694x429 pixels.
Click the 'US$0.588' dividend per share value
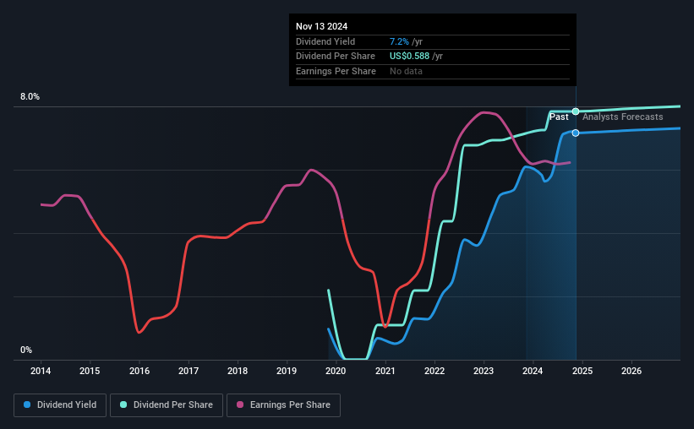409,57
